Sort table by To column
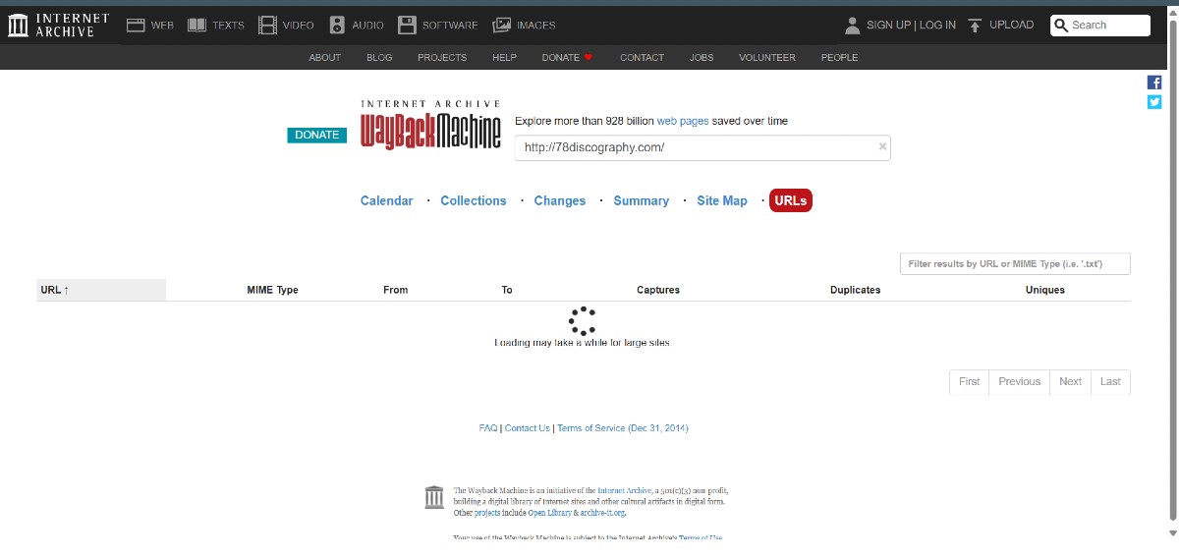Screen dimensions: 1179x558 (x=507, y=290)
